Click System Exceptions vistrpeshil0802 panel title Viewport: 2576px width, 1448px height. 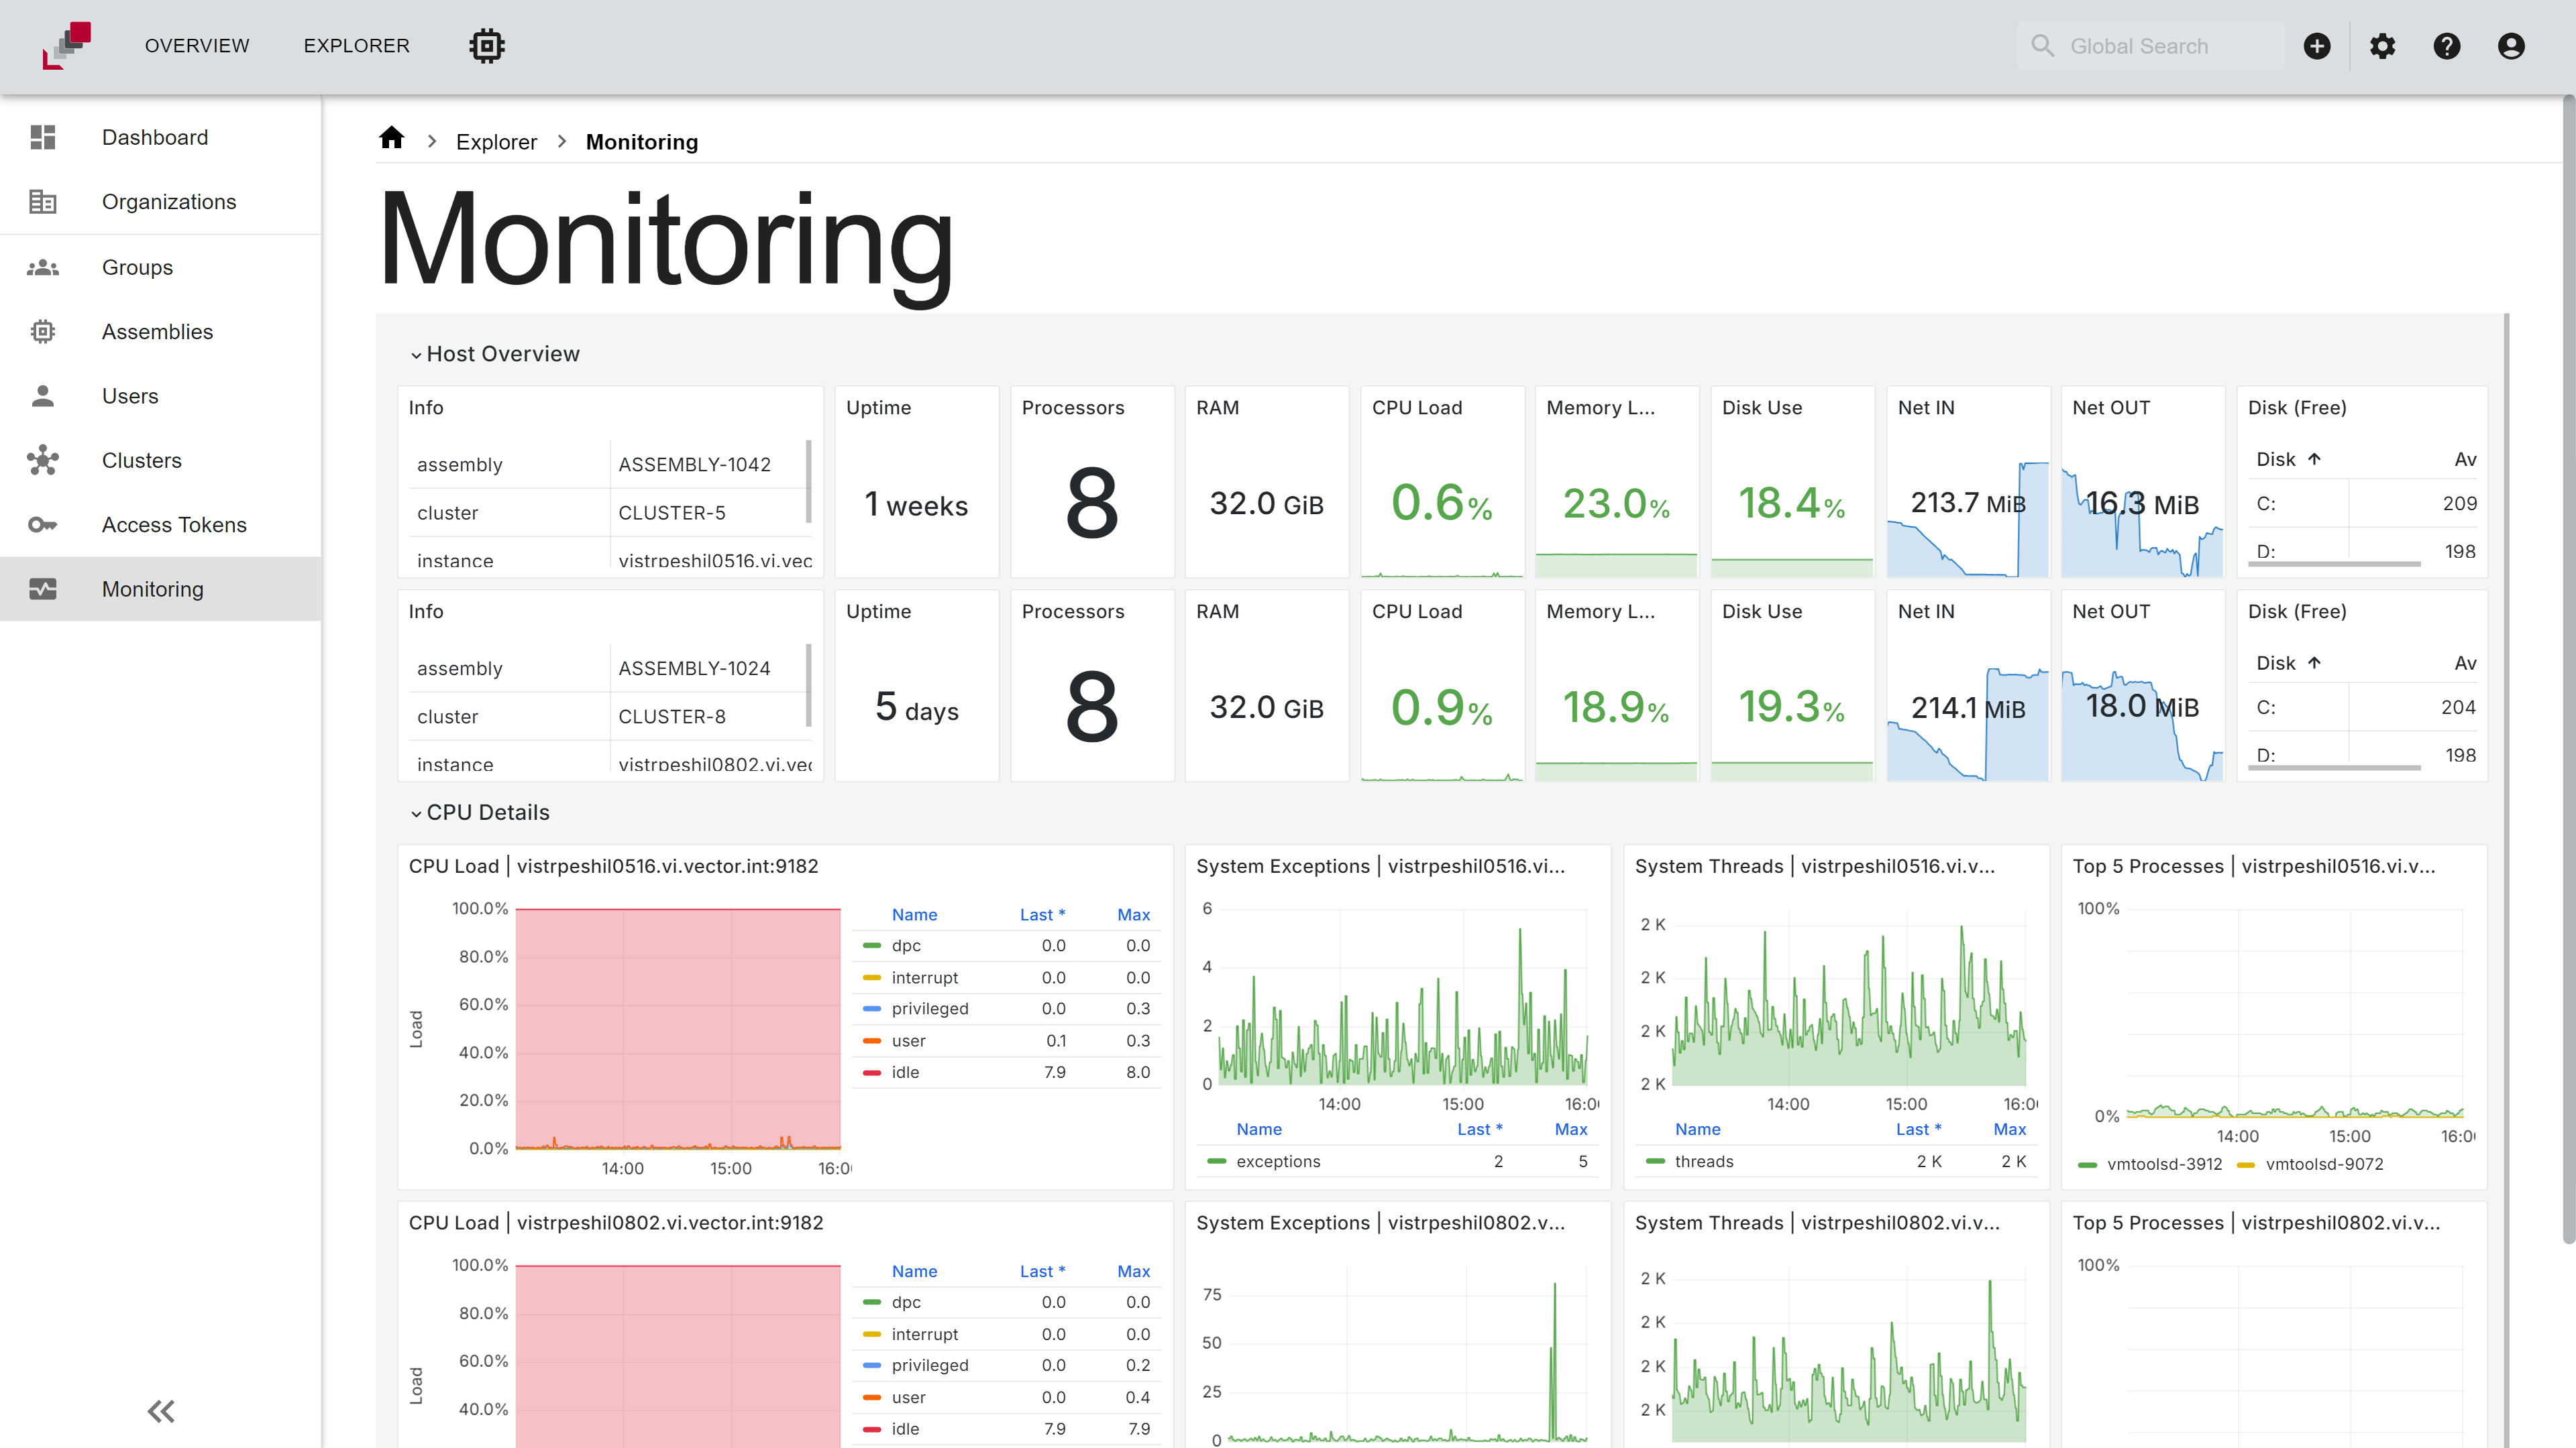1380,1223
